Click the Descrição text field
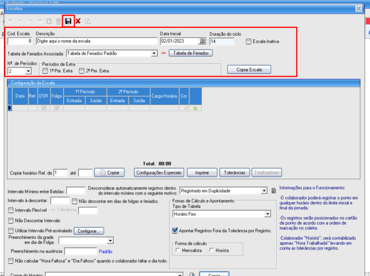The image size is (370, 276). [x=96, y=41]
